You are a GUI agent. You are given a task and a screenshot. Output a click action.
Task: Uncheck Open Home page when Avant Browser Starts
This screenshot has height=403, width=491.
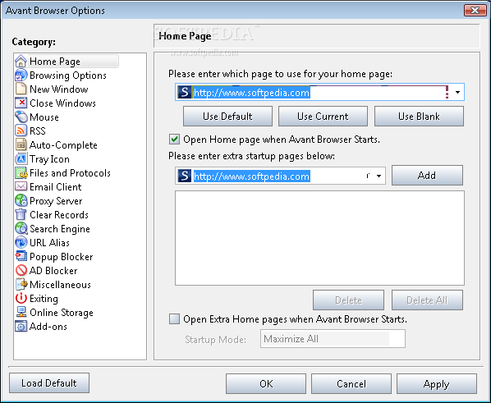[x=174, y=139]
